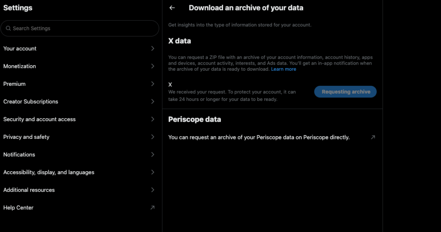Image resolution: width=441 pixels, height=232 pixels.
Task: Expand the Monetization chevron
Action: click(152, 66)
